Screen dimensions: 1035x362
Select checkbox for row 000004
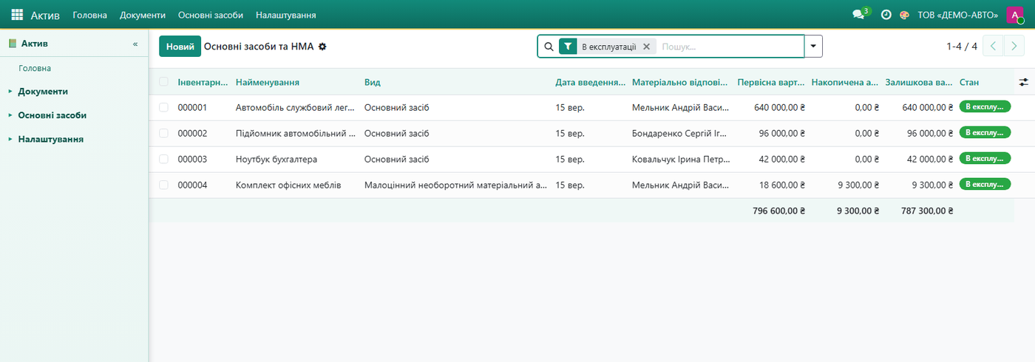click(163, 185)
